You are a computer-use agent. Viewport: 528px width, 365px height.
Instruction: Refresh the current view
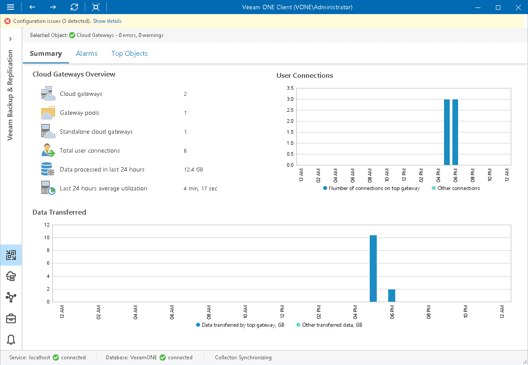click(x=74, y=7)
